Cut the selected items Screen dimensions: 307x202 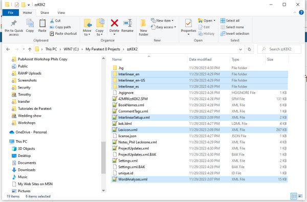click(x=55, y=20)
